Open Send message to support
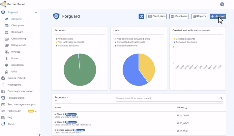 22,104
